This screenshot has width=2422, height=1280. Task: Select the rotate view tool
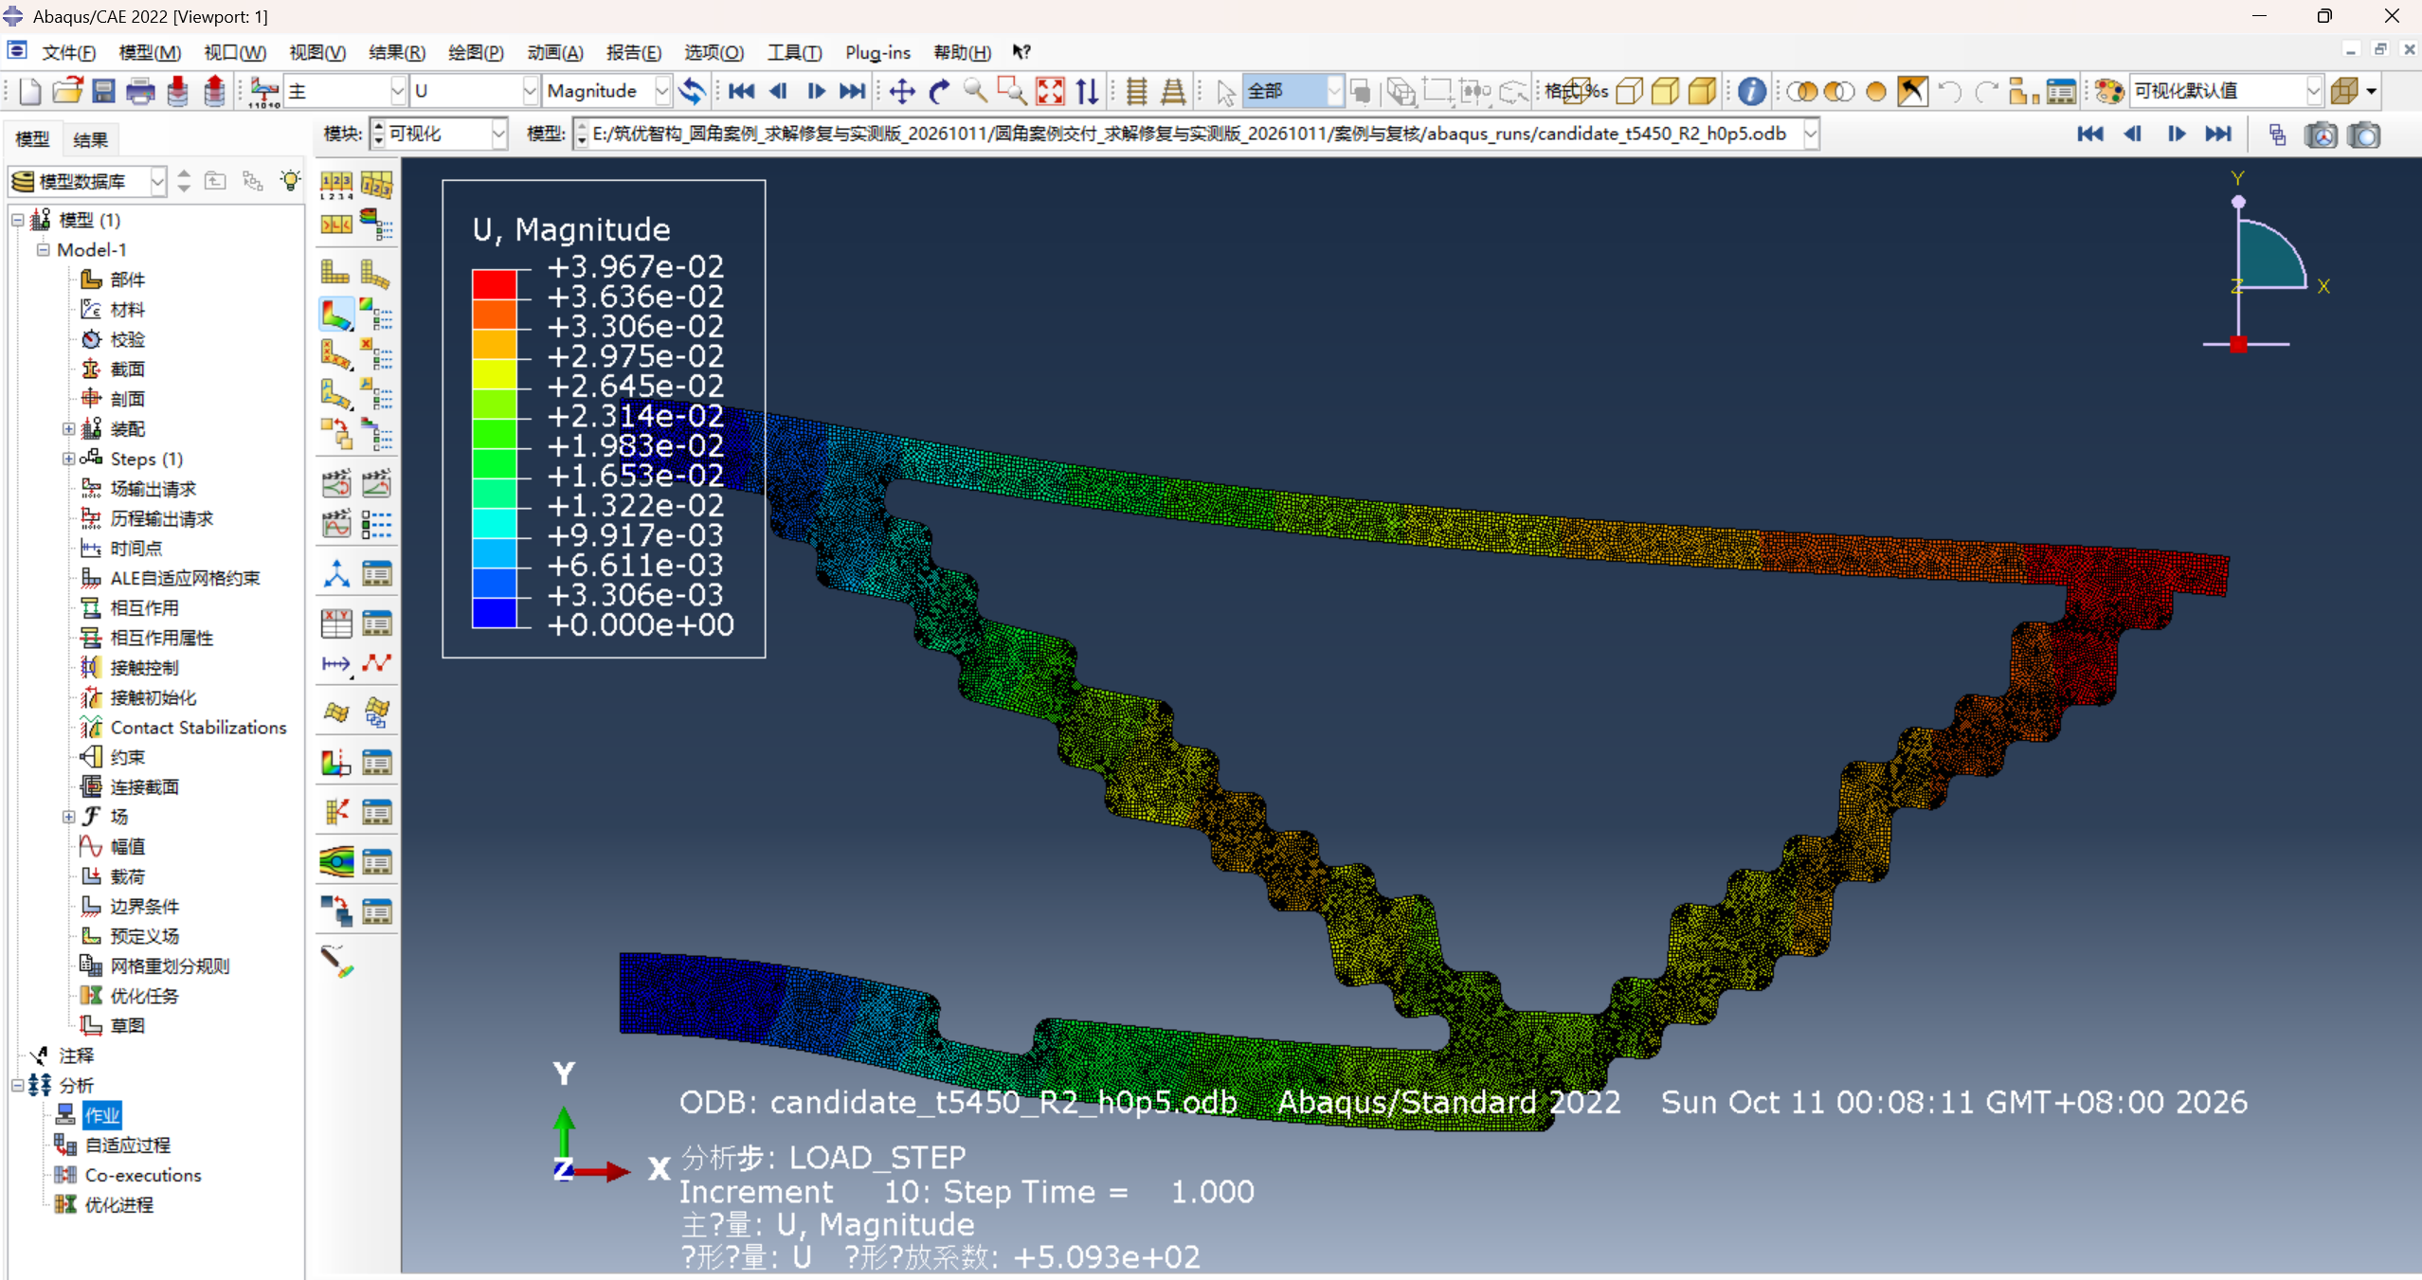939,91
